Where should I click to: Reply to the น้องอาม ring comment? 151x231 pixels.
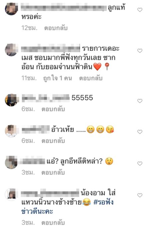pos(53,222)
